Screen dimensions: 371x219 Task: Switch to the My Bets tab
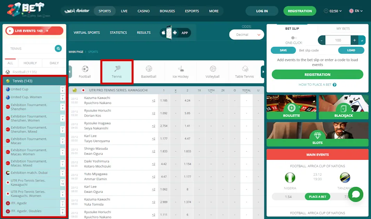click(x=343, y=28)
